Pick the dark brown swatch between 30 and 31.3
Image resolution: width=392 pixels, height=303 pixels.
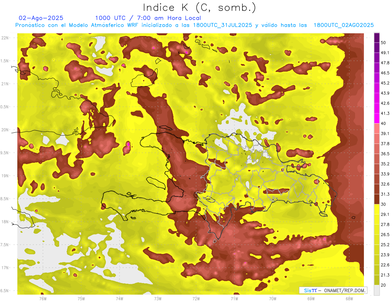377,199
